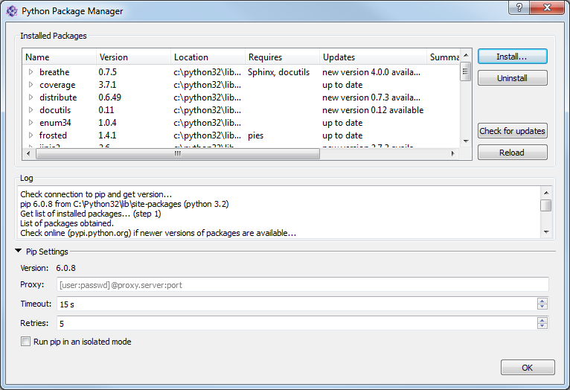
Task: Click 'new version 0.12 available' cell
Action: [373, 109]
